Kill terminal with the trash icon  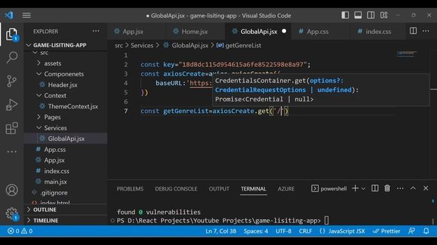pos(387,189)
